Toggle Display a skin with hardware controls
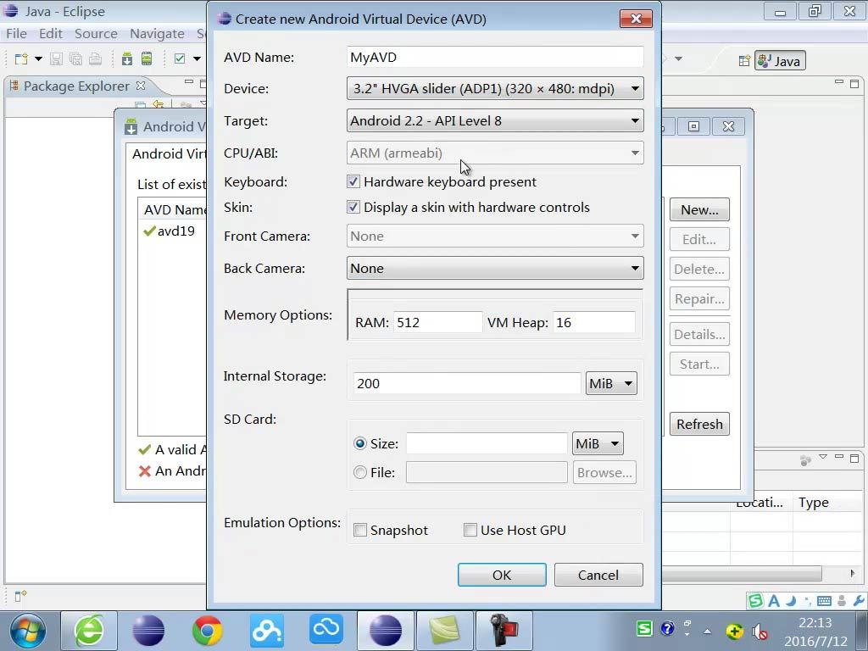 (353, 207)
